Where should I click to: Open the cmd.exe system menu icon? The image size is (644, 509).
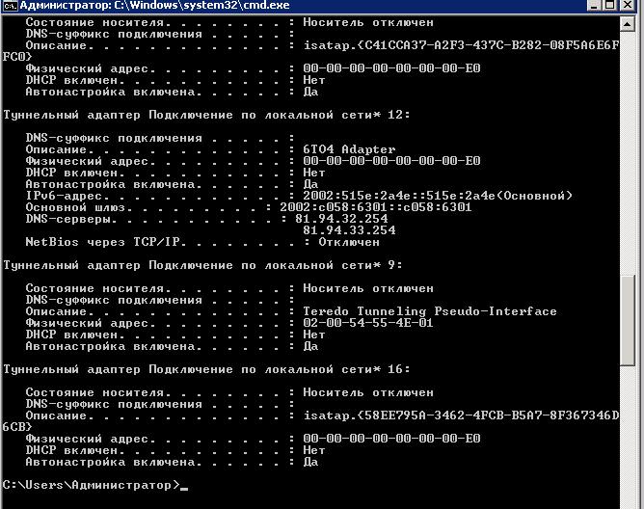click(10, 6)
